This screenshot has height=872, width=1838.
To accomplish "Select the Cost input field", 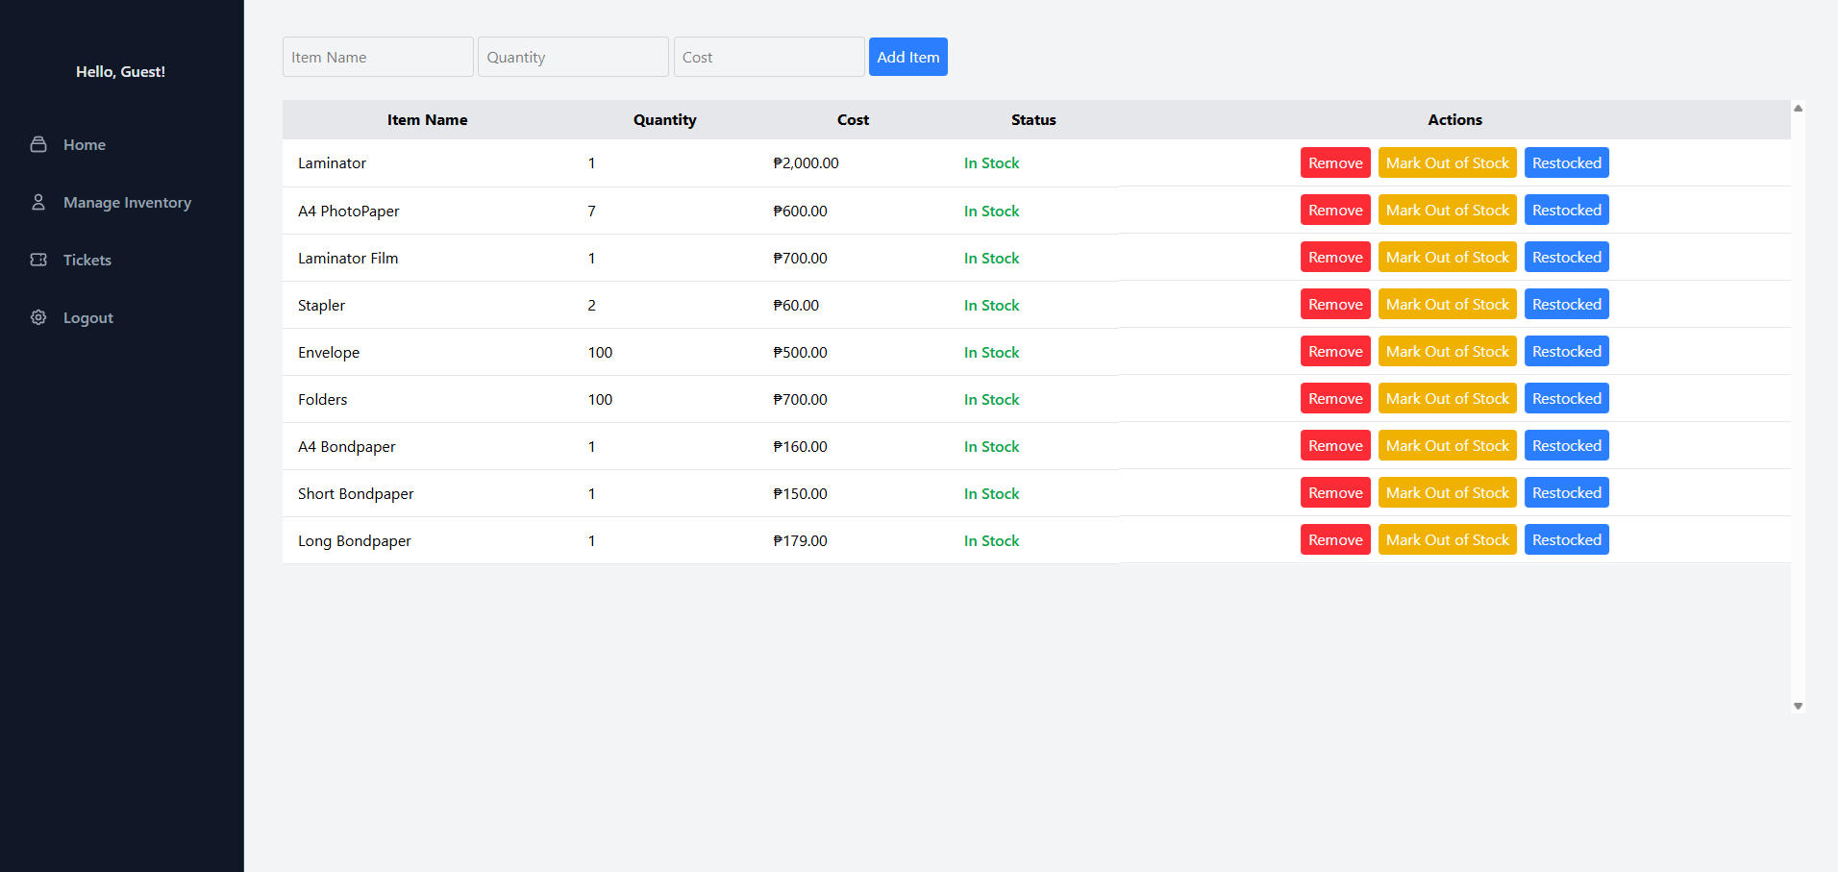I will (x=768, y=57).
